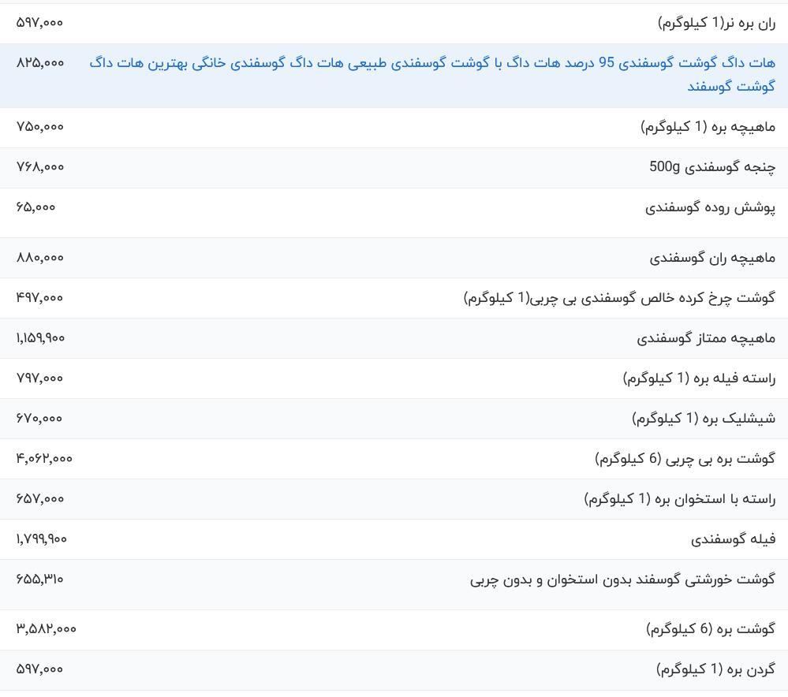Select the گوشت خورشتی گوسفند بدون استخوان row
Screen dimensions: 788x697
(x=394, y=584)
